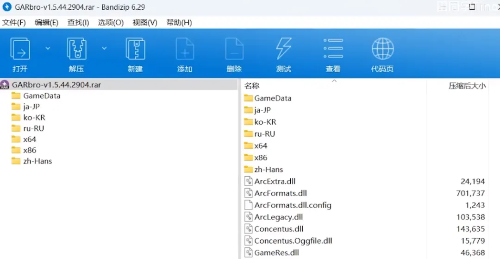This screenshot has width=500, height=259.
Task: Select the GameRes.dll file name
Action: 277,253
